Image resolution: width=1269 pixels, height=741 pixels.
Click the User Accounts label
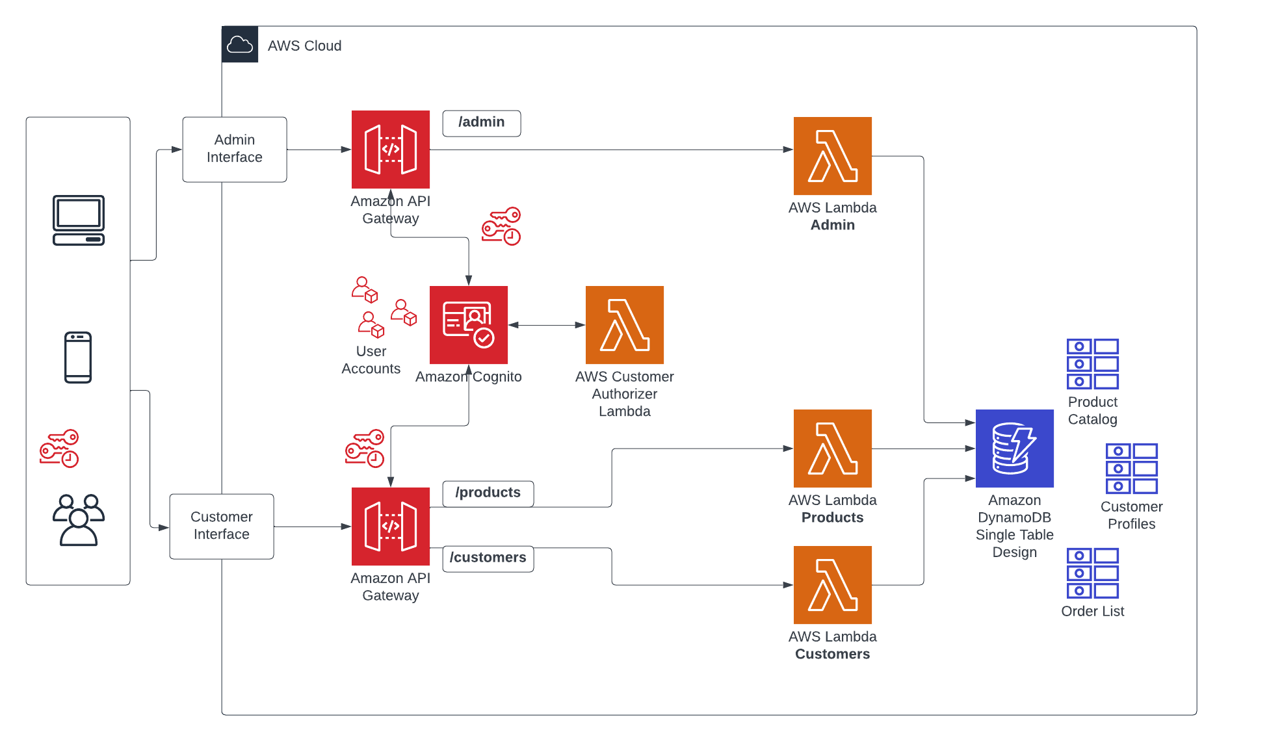point(371,360)
